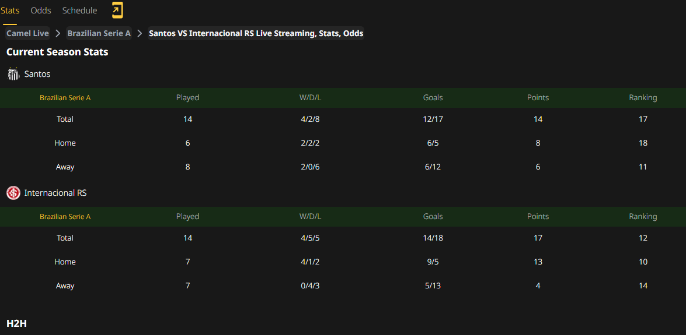The width and height of the screenshot is (686, 335).
Task: Click the Points column header for Internacional RS
Action: (538, 217)
